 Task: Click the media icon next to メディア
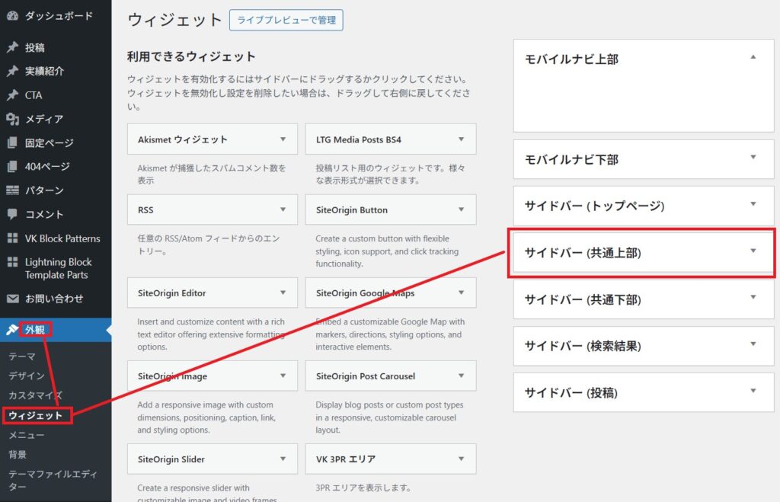[x=12, y=119]
